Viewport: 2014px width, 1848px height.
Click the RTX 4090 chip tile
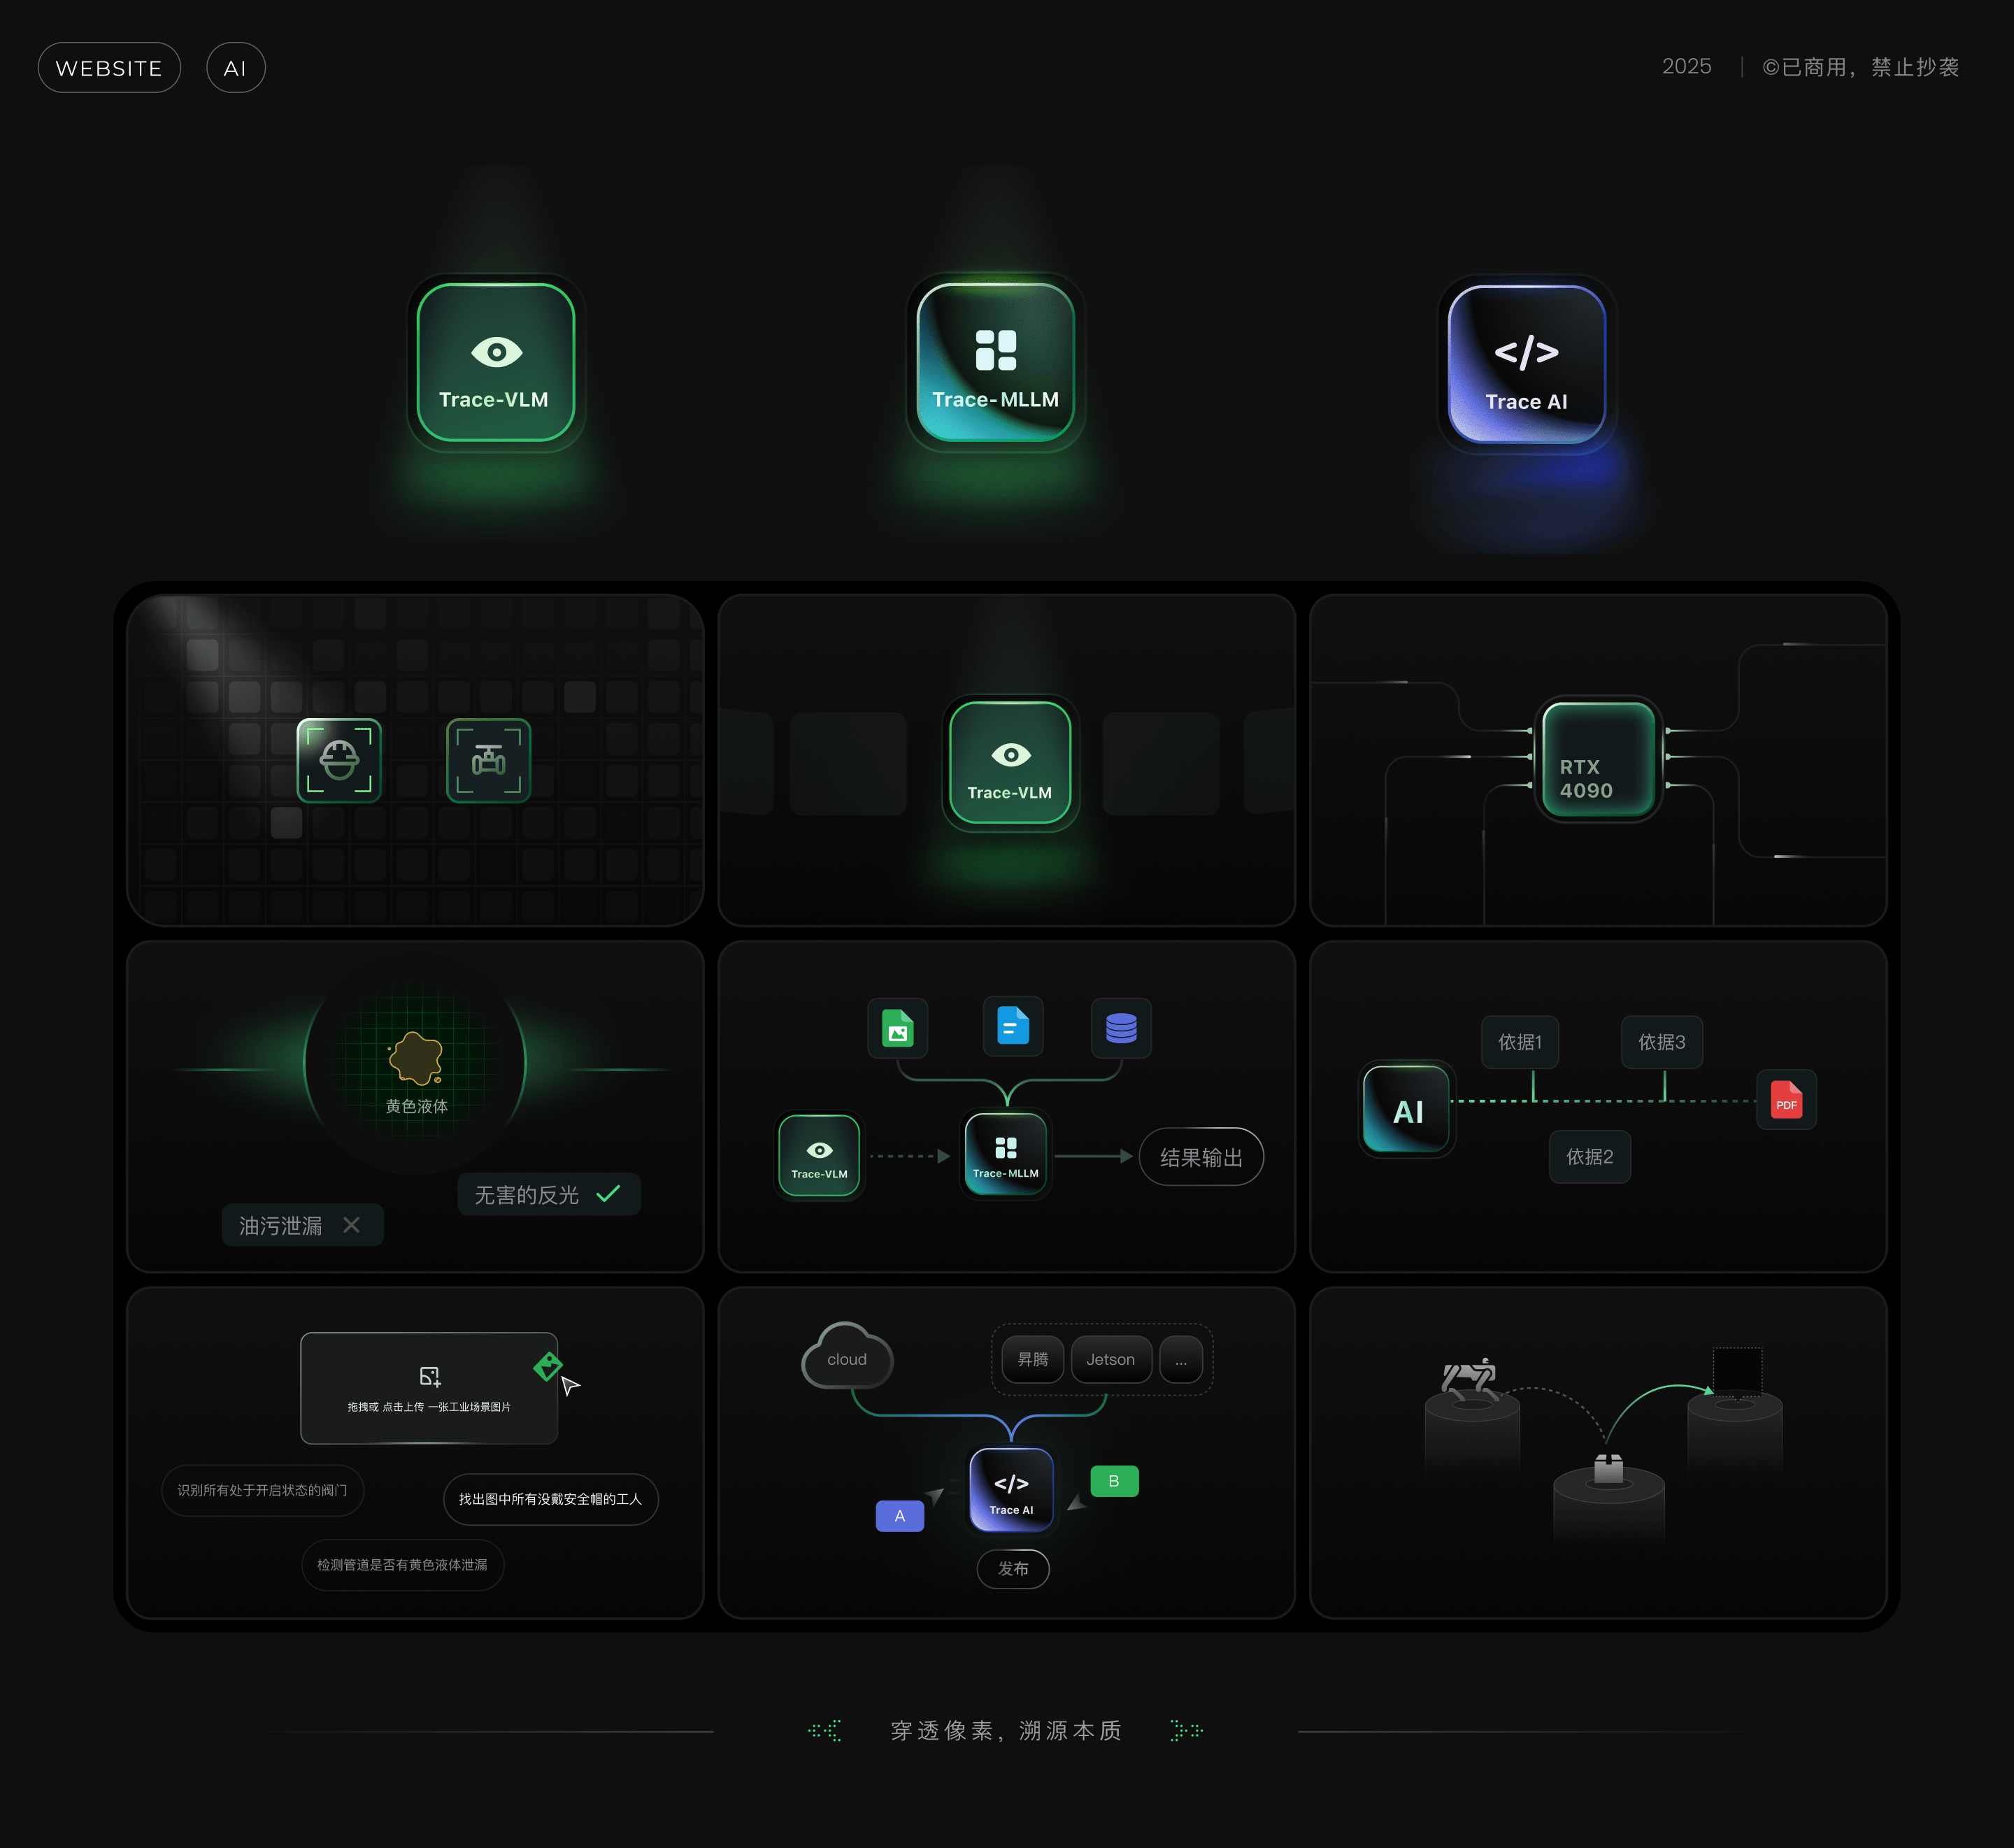pyautogui.click(x=1598, y=759)
